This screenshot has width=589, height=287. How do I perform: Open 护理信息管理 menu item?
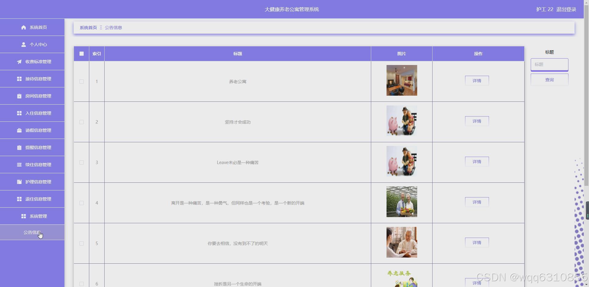(32, 182)
